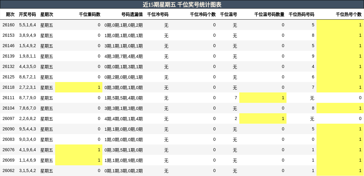Click omission value 1期,1期,0期,0期,0期
The image size is (364, 176).
123,129
